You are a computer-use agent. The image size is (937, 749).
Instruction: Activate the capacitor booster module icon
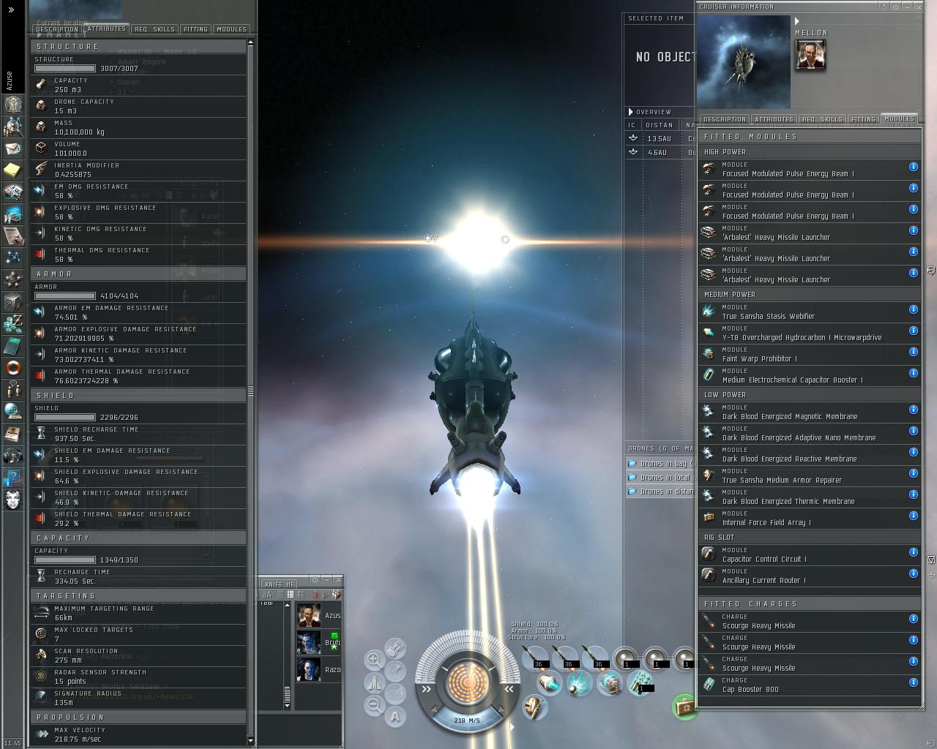coord(640,683)
